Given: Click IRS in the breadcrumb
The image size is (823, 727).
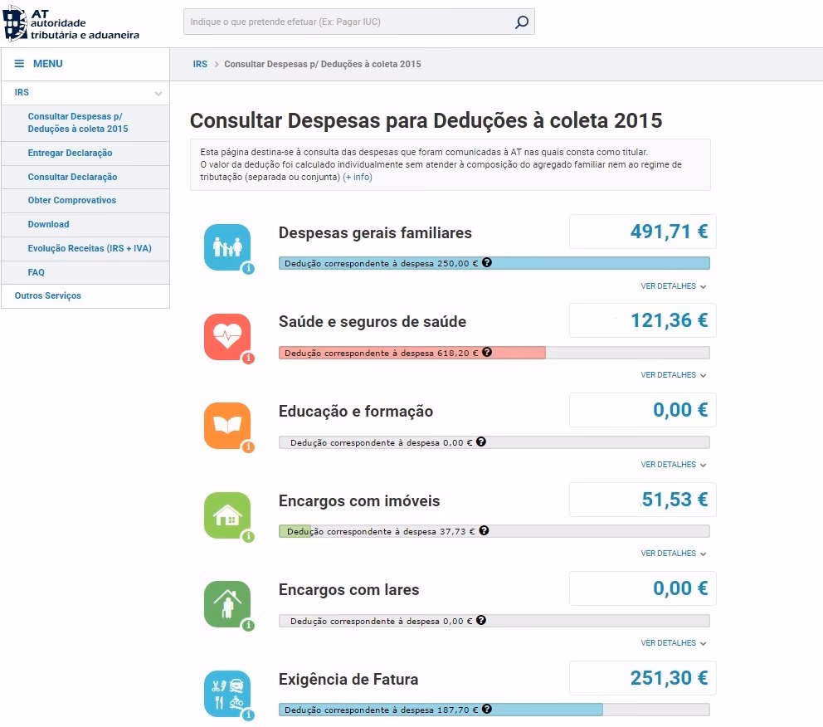Looking at the screenshot, I should point(200,64).
